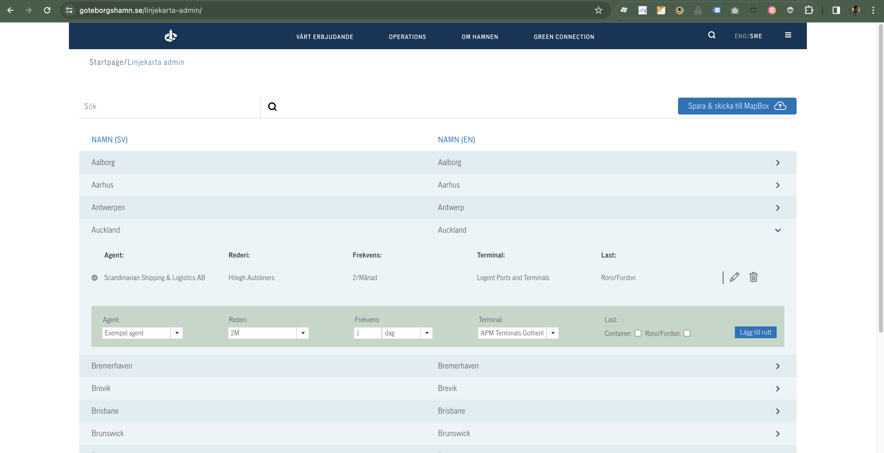Screen dimensions: 884x453
Task: Bookmark this page with the star icon
Action: [598, 10]
